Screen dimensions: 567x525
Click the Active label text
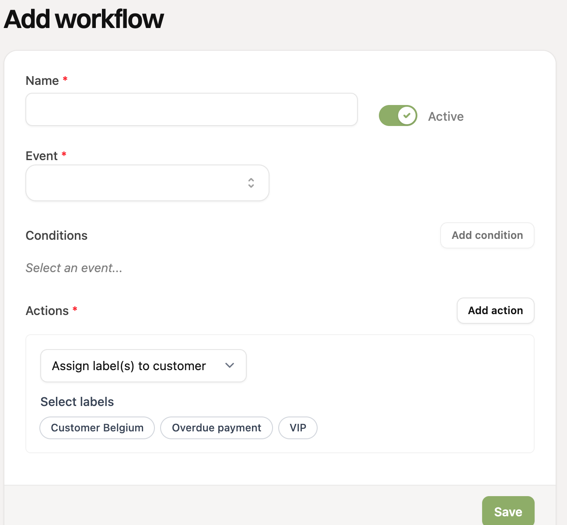click(x=446, y=116)
